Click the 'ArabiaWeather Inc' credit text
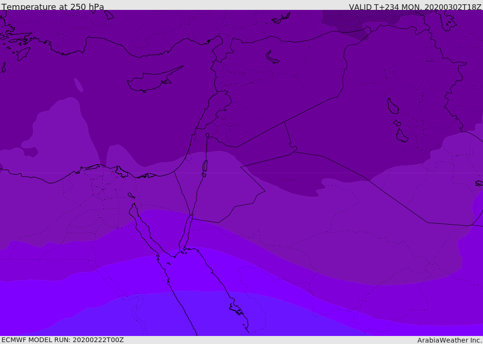The image size is (483, 344). (x=449, y=340)
